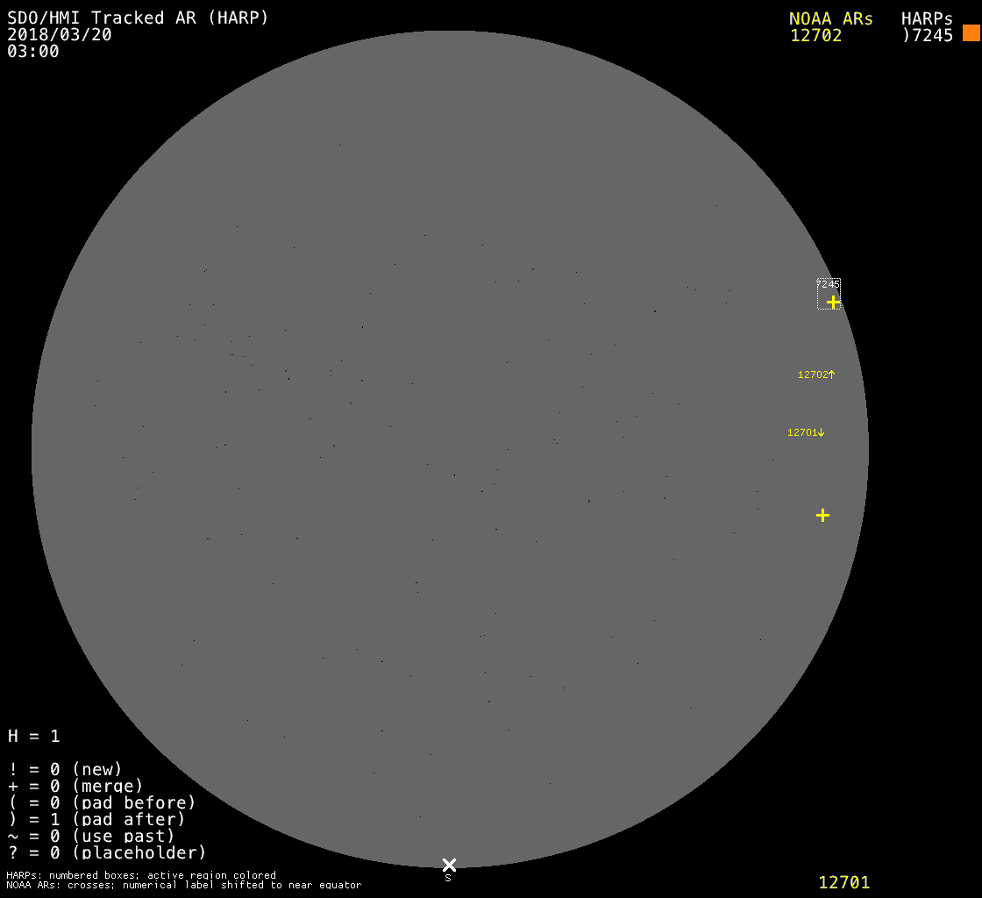Viewport: 982px width, 898px height.
Task: Click the 2018/03/20 date text
Action: (60, 34)
